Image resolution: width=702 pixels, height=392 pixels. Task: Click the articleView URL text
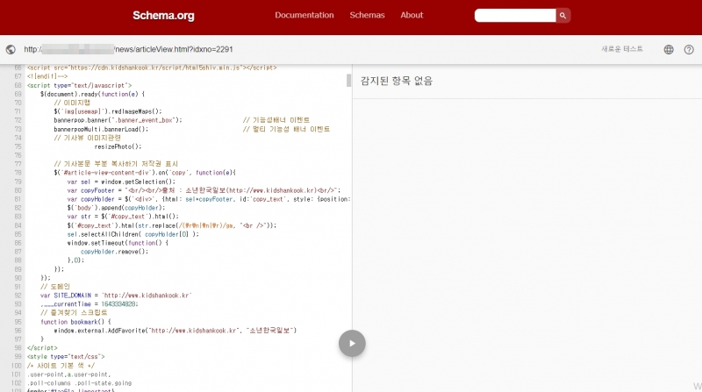pos(128,49)
